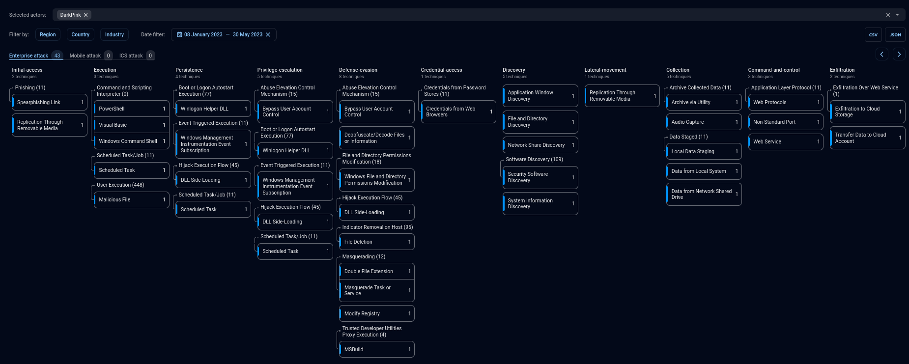Click the Indicator Removal on Host (95) label
The height and width of the screenshot is (364, 909).
pyautogui.click(x=377, y=227)
